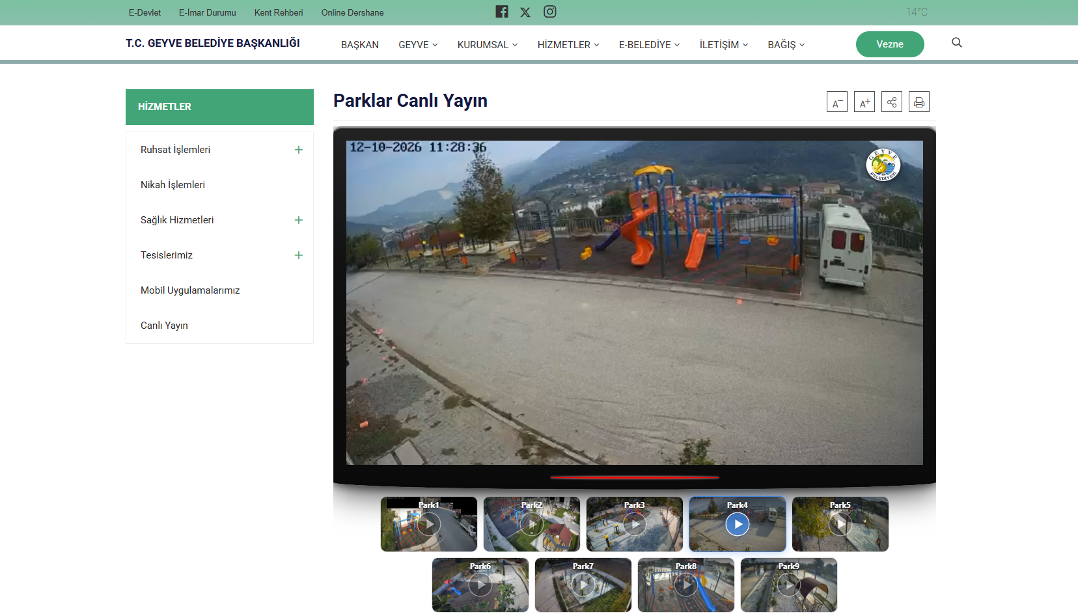Expand Tesislerimiz with plus icon

pyautogui.click(x=299, y=255)
